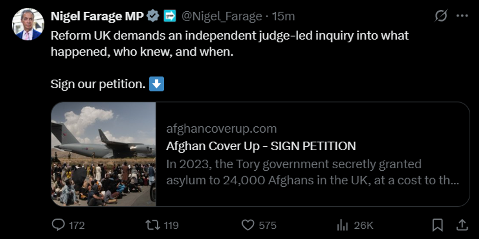479x239 pixels.
Task: Open the share menu arrow icon
Action: (x=462, y=225)
